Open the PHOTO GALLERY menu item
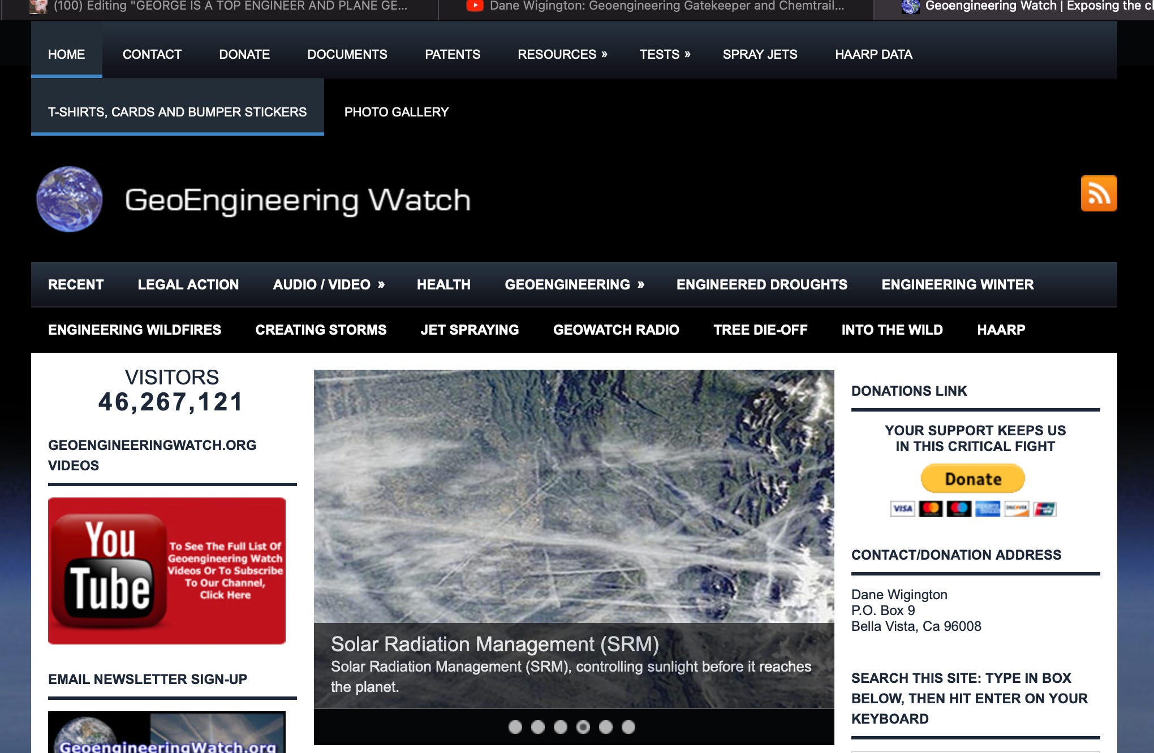1154x753 pixels. [397, 112]
